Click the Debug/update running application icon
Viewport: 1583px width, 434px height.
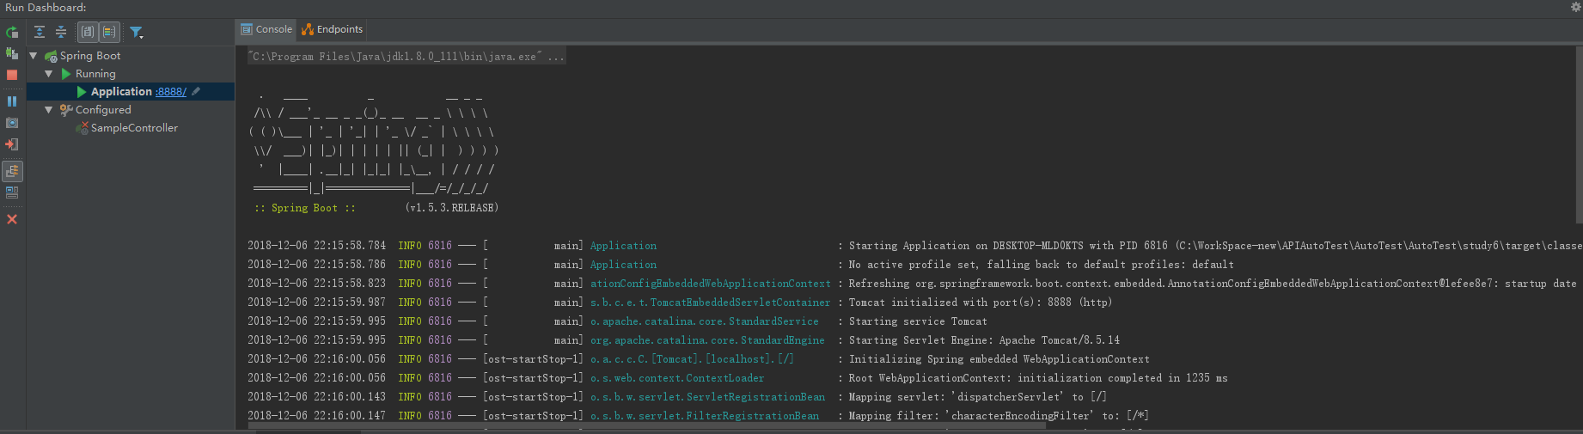(x=12, y=53)
